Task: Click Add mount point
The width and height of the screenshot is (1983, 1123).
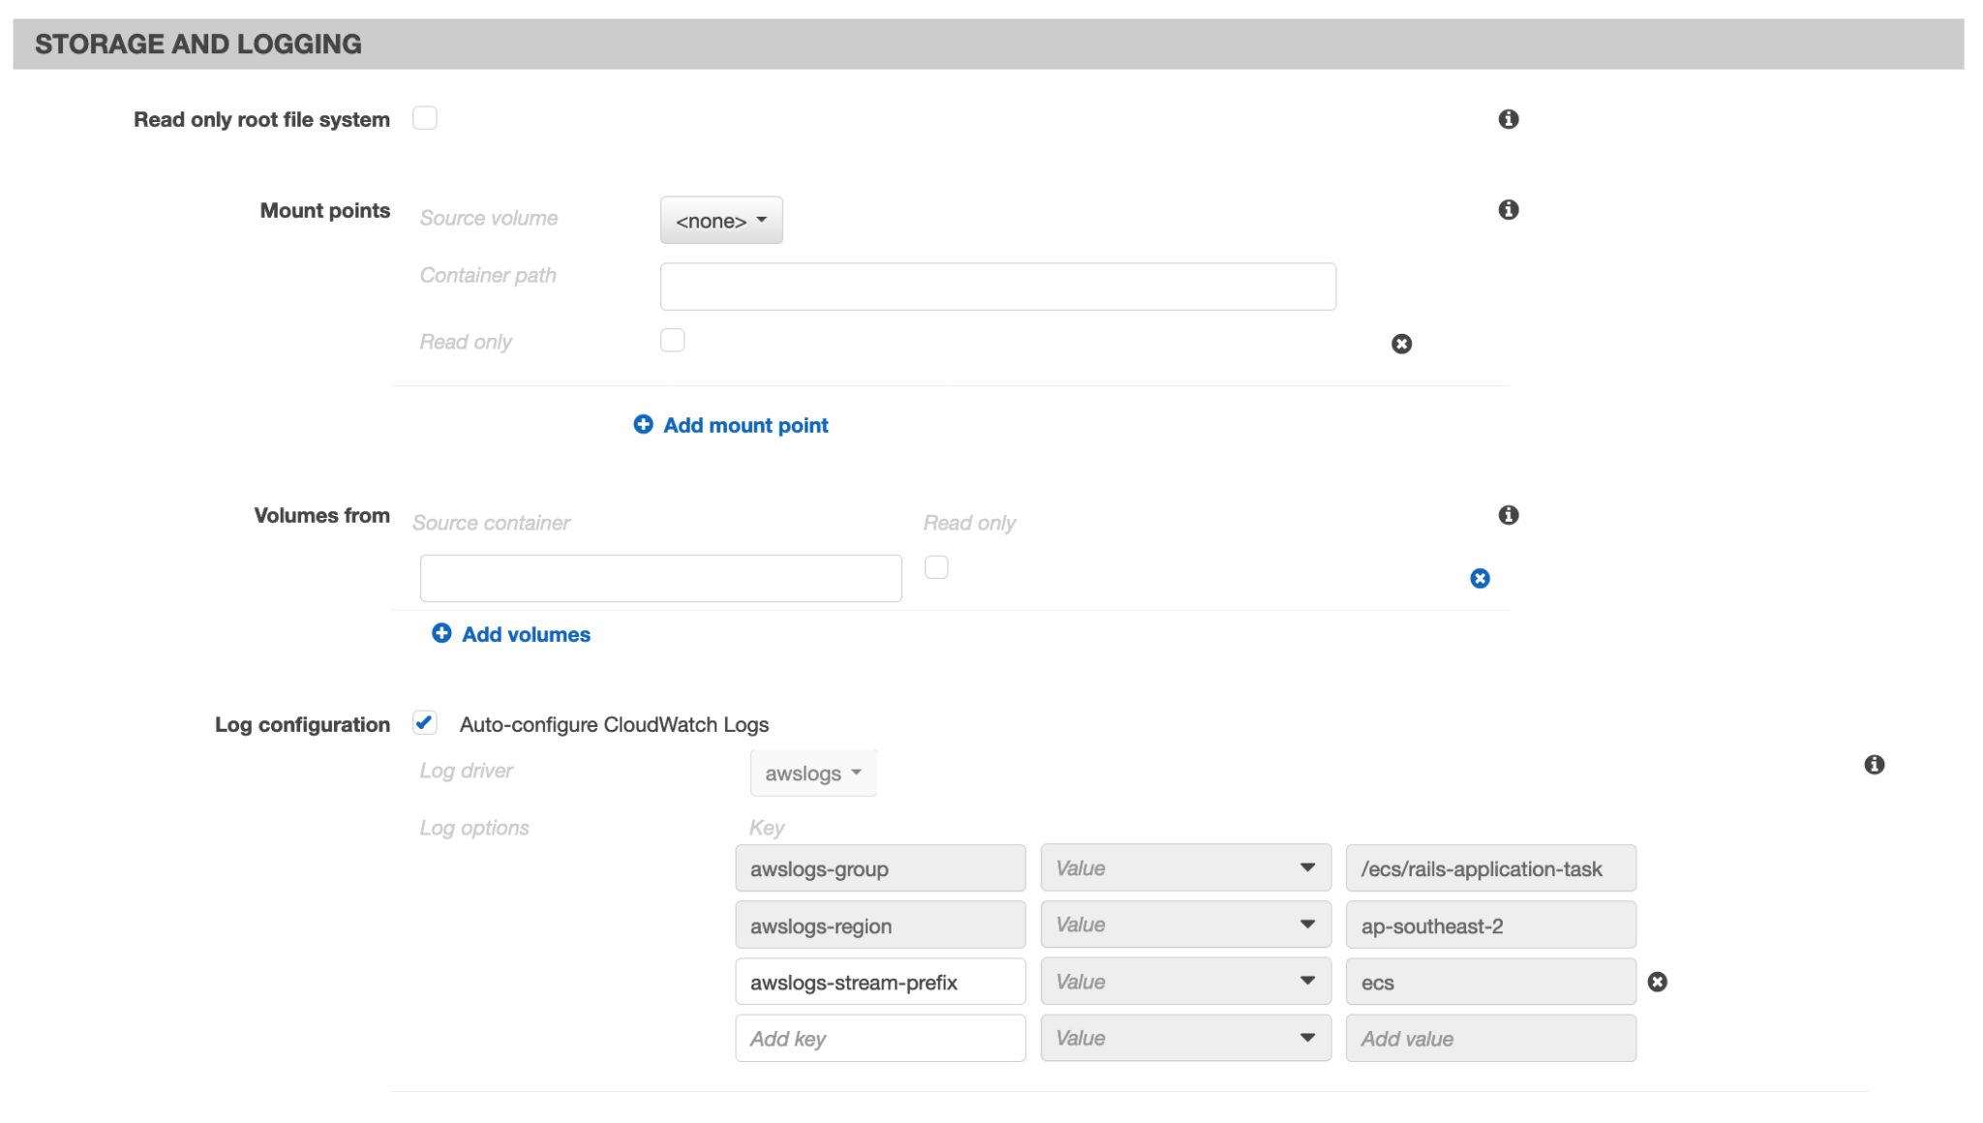Action: 745,424
